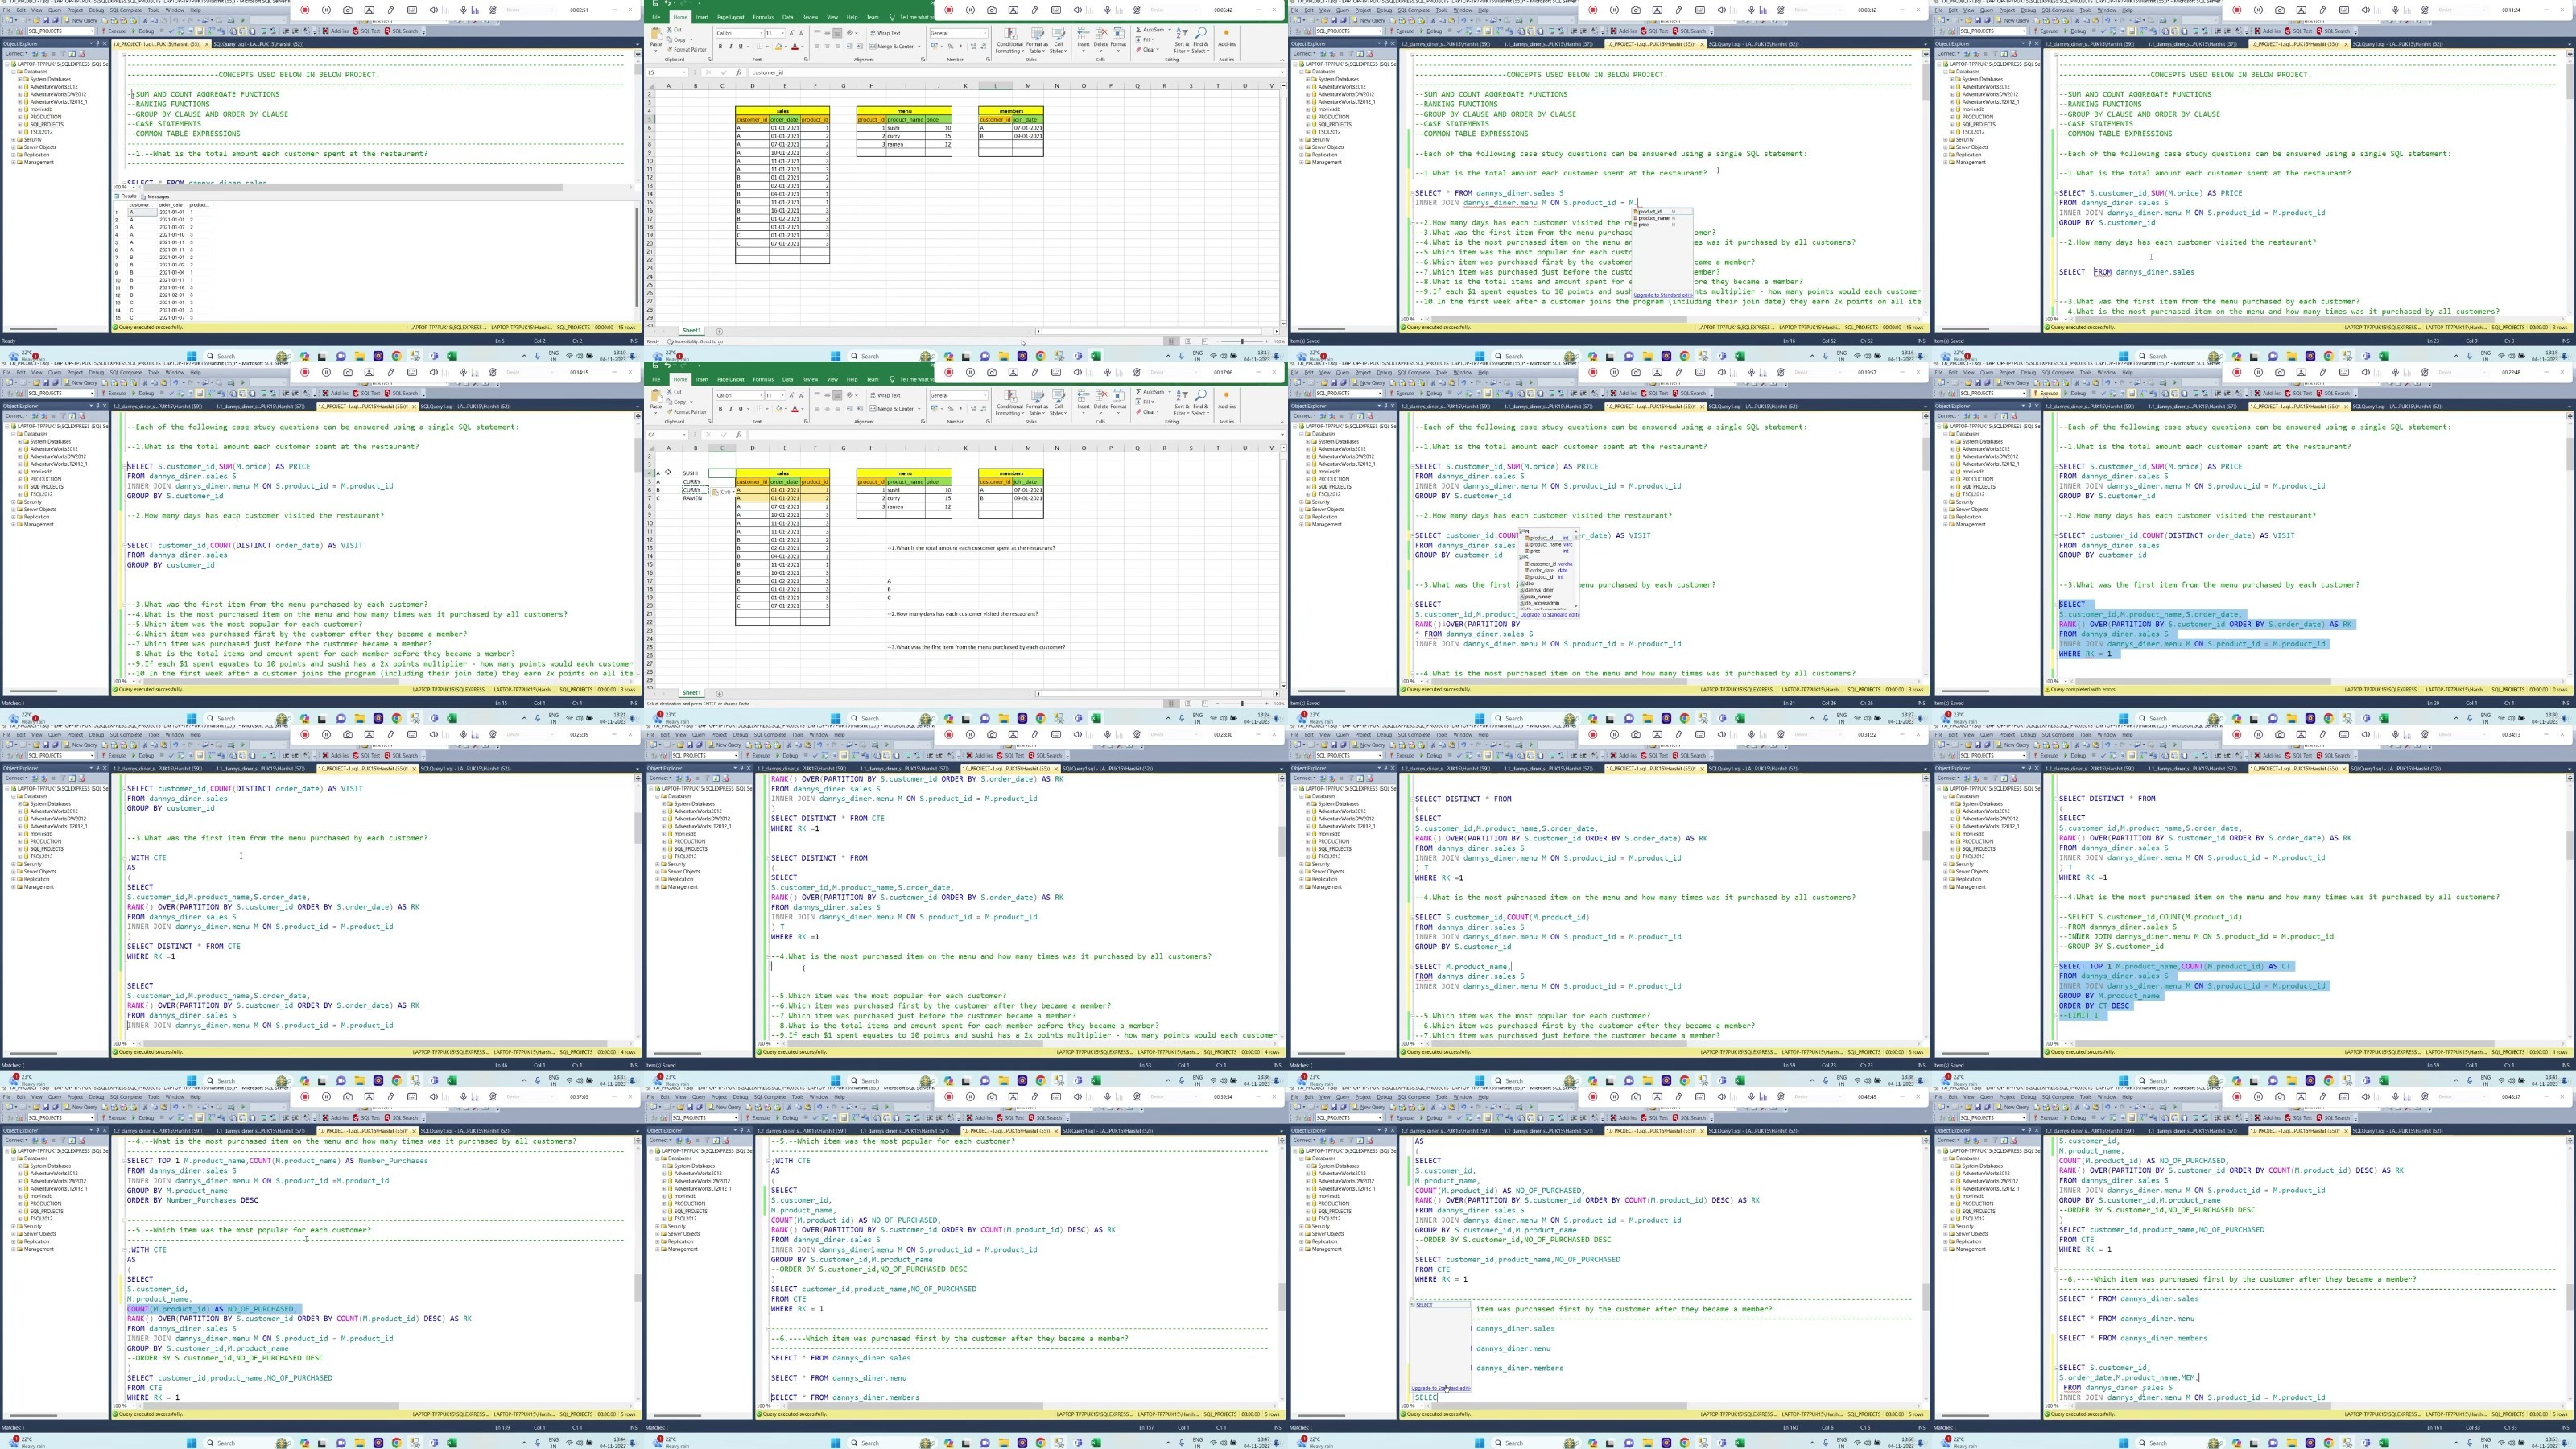Open the Query menu in the 00:02:51 frame
The width and height of the screenshot is (2576, 1449).
pos(55,10)
